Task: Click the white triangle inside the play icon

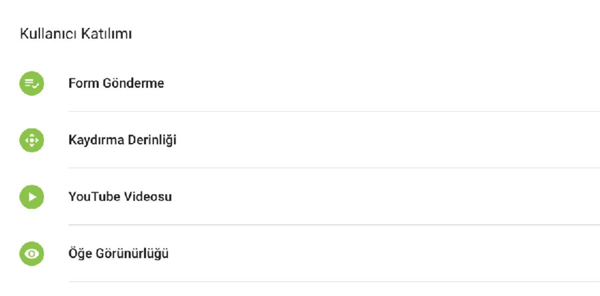Action: click(x=32, y=197)
